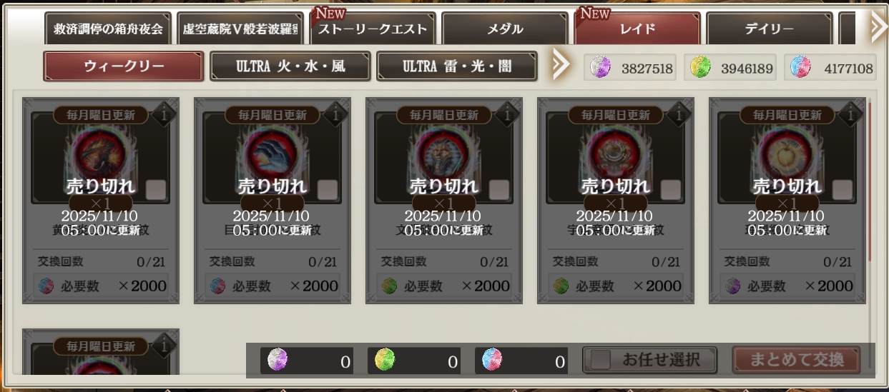889x392 pixels.
Task: Click the blue-pink crystal currency icon at top
Action: pyautogui.click(x=800, y=68)
